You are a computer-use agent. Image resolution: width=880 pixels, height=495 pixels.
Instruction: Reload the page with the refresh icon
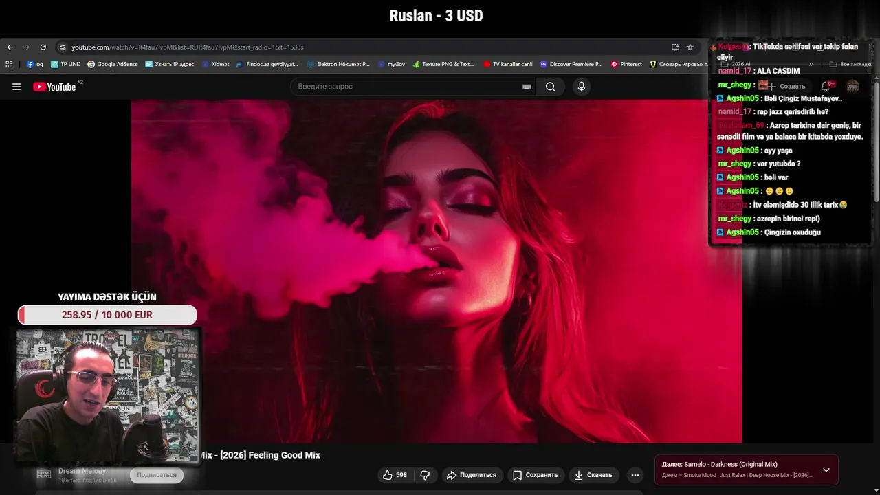[x=43, y=47]
